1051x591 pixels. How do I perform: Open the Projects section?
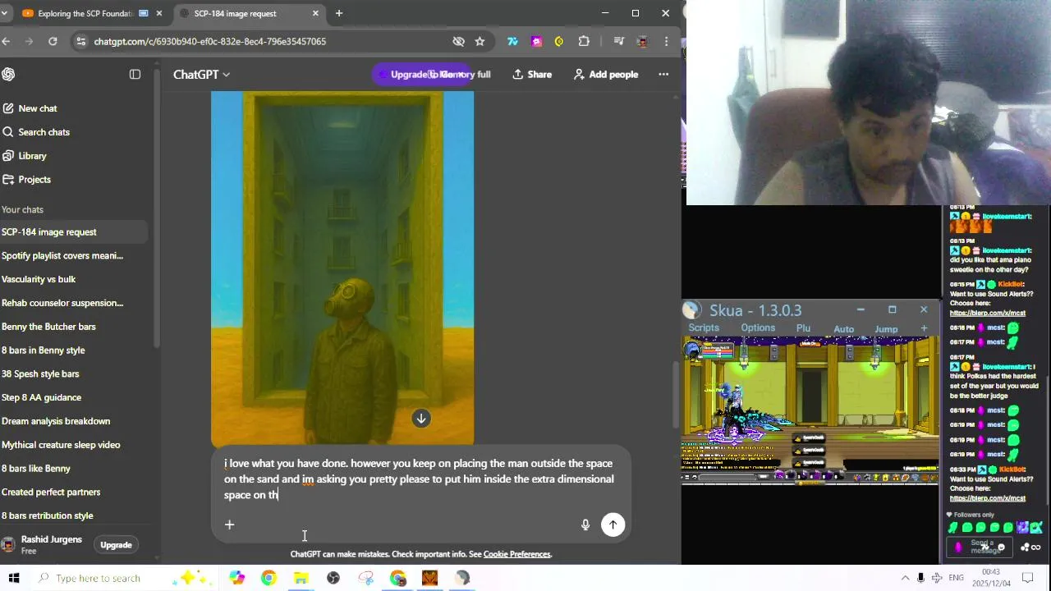click(34, 180)
